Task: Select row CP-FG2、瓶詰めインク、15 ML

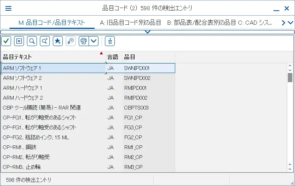Action: click(88, 137)
